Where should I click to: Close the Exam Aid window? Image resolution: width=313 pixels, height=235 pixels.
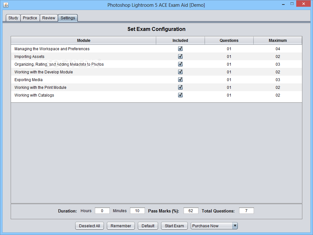303,4
